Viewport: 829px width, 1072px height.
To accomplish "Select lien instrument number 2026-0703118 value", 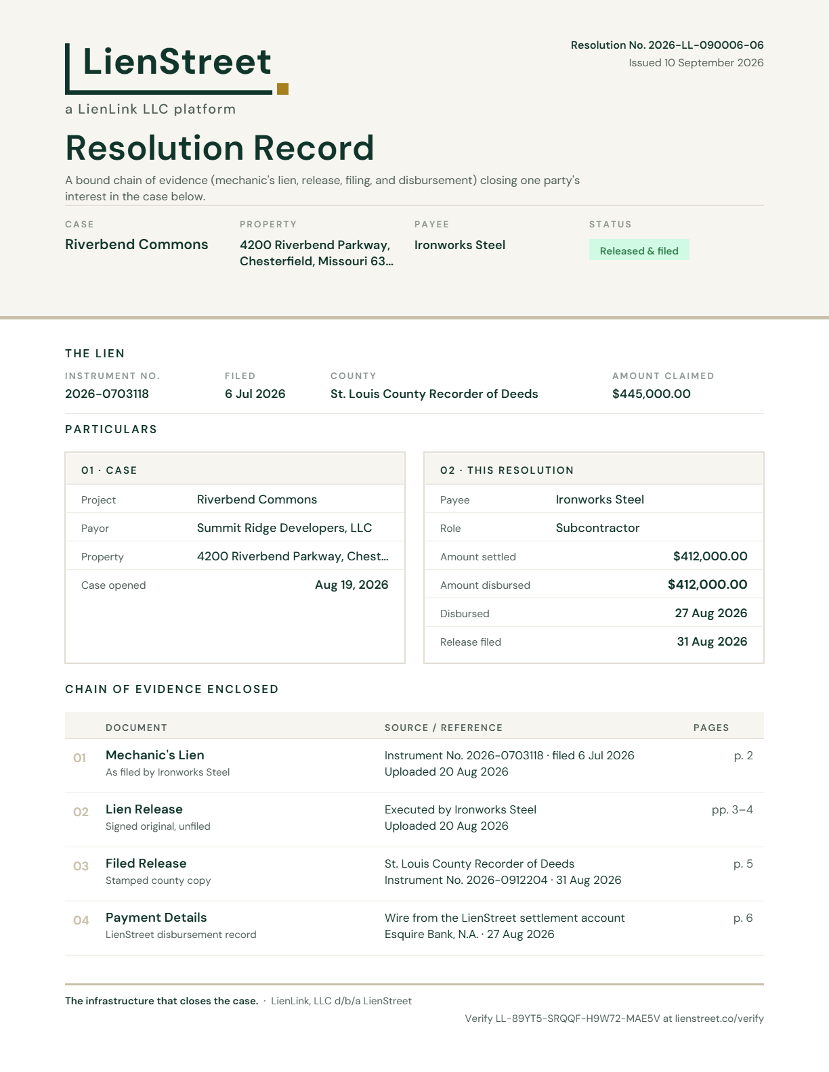I will [107, 394].
